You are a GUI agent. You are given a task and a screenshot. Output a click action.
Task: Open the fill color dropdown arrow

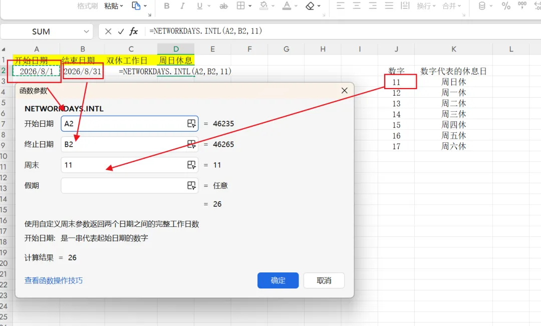[273, 6]
